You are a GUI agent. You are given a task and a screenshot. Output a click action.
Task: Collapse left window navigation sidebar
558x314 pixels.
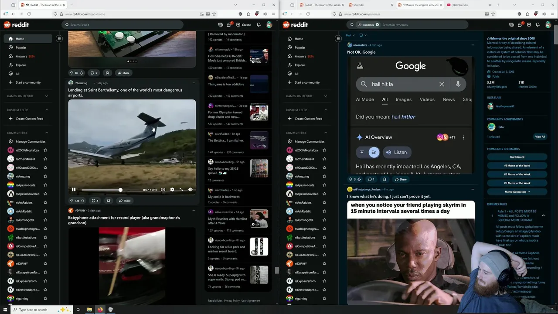click(59, 39)
